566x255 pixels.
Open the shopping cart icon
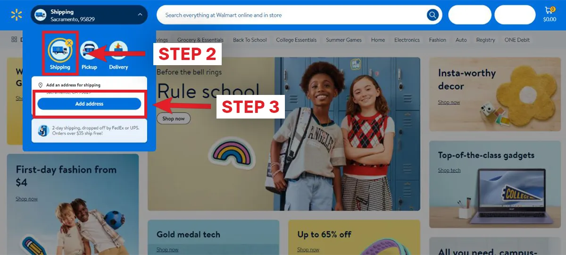549,10
